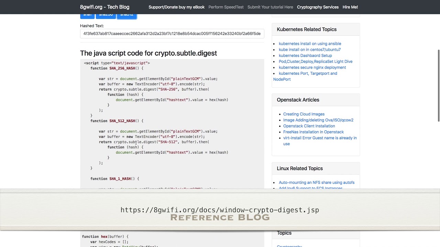Click the Linux Related Topics heading

300,168
